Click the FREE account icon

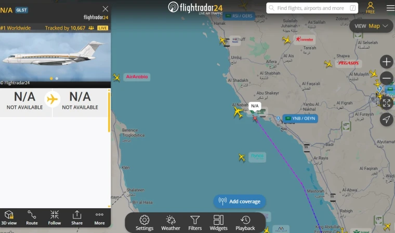click(370, 8)
